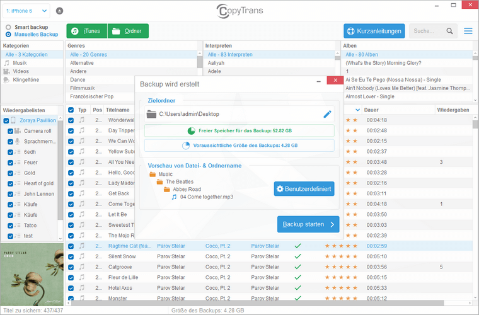Image resolution: width=479 pixels, height=315 pixels.
Task: Minimize the Backup wird erstellt dialog
Action: (319, 81)
